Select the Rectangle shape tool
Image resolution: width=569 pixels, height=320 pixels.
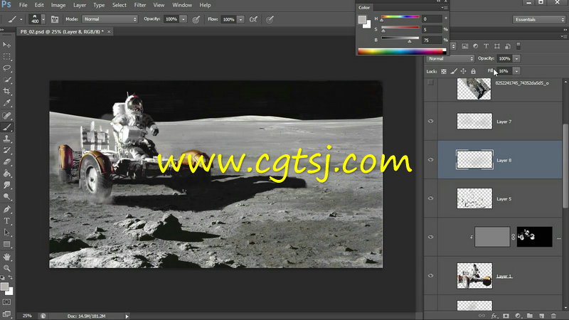pos(7,244)
